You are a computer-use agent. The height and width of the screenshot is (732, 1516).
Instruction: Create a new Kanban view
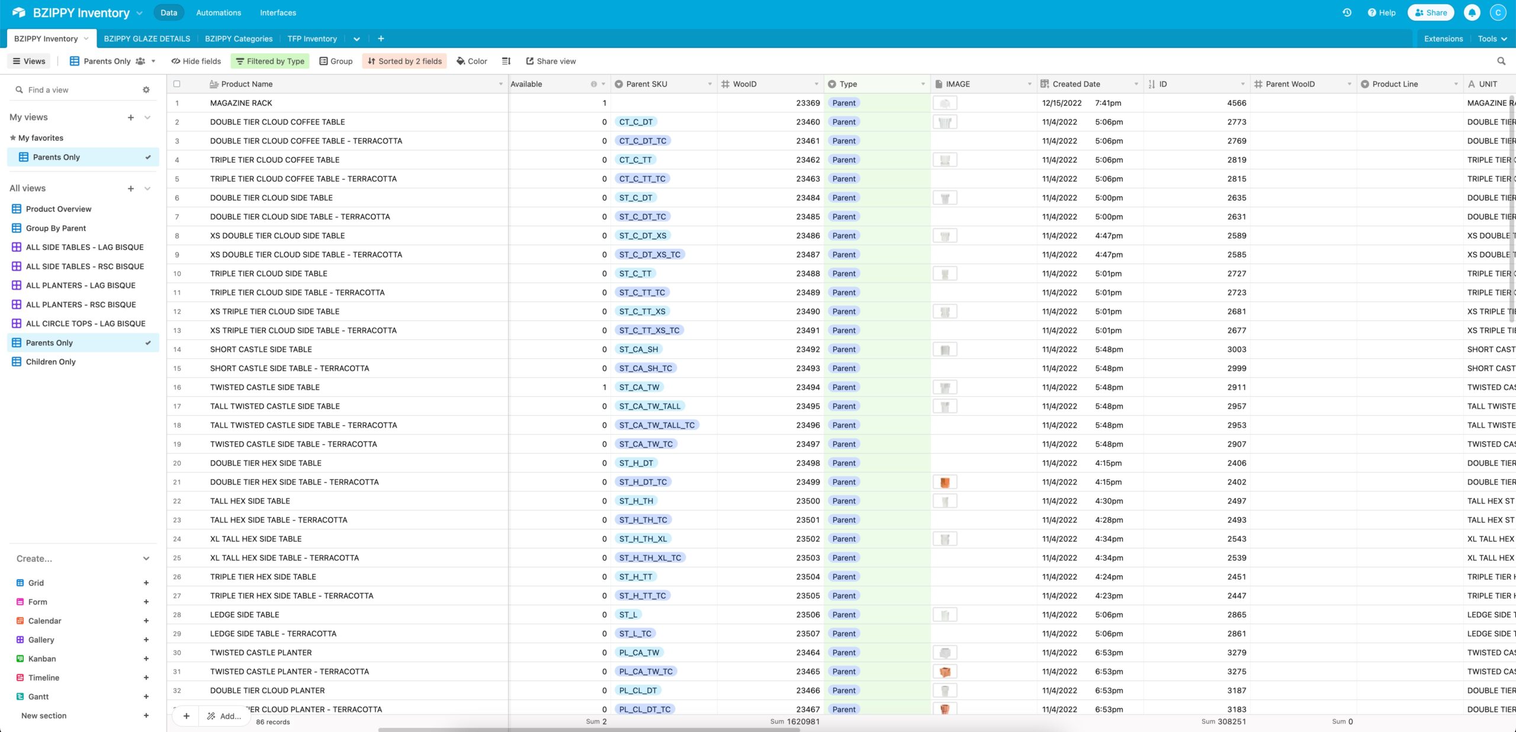(146, 659)
